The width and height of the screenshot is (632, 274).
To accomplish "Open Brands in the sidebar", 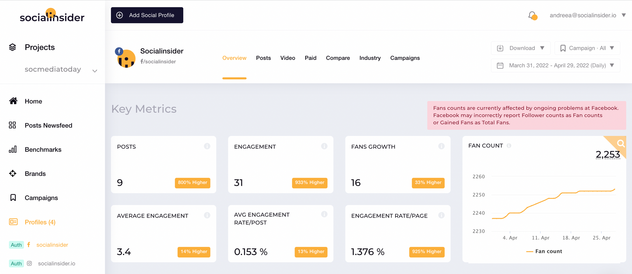I will click(x=35, y=174).
